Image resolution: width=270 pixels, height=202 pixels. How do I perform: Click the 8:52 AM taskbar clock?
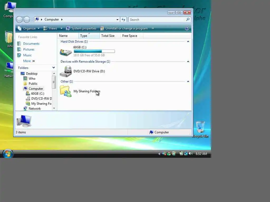tap(201, 154)
